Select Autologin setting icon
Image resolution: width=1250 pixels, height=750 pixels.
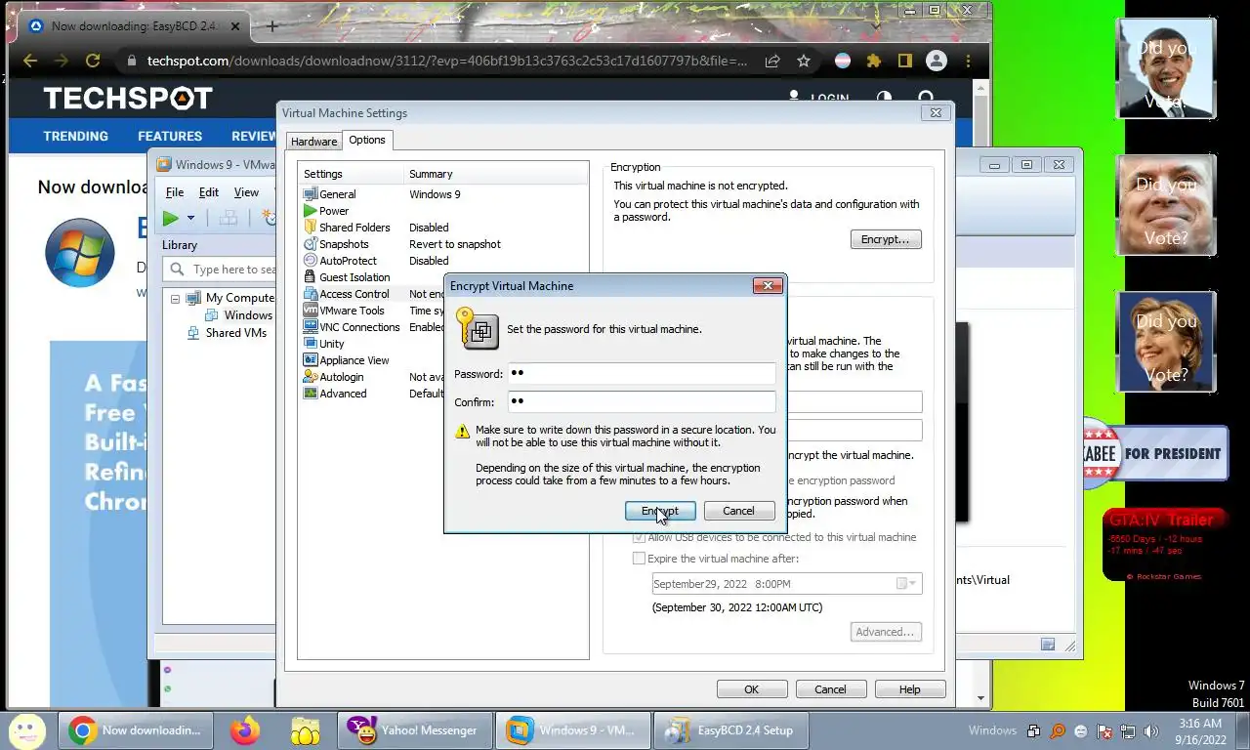(311, 377)
